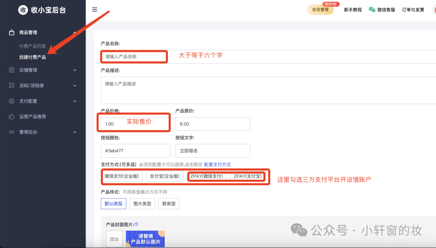Screen dimensions: 436x248
Task: Click the 商品管理 shopping bag icon
Action: [x=11, y=32]
